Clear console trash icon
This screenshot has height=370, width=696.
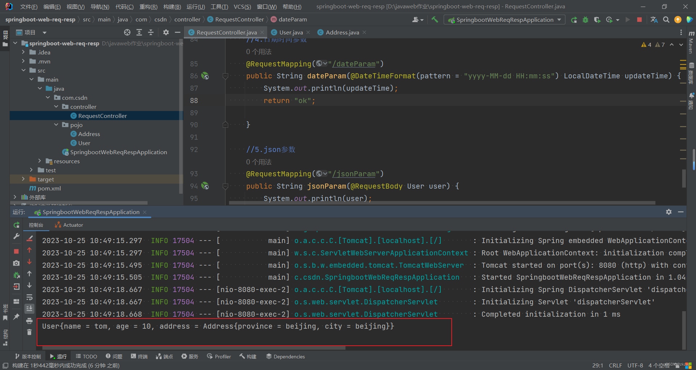29,332
